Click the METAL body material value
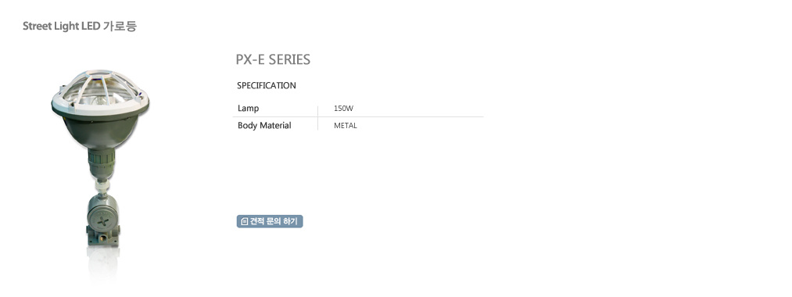 pos(346,125)
